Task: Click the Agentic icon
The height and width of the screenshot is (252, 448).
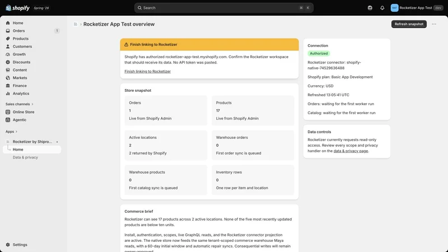Action: point(8,120)
